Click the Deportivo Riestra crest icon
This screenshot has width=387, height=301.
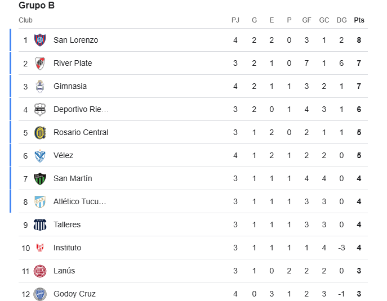(x=40, y=110)
